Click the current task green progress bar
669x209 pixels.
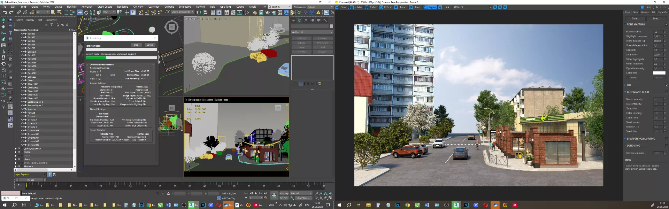(x=121, y=58)
